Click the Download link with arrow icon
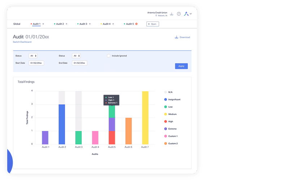 click(x=182, y=37)
